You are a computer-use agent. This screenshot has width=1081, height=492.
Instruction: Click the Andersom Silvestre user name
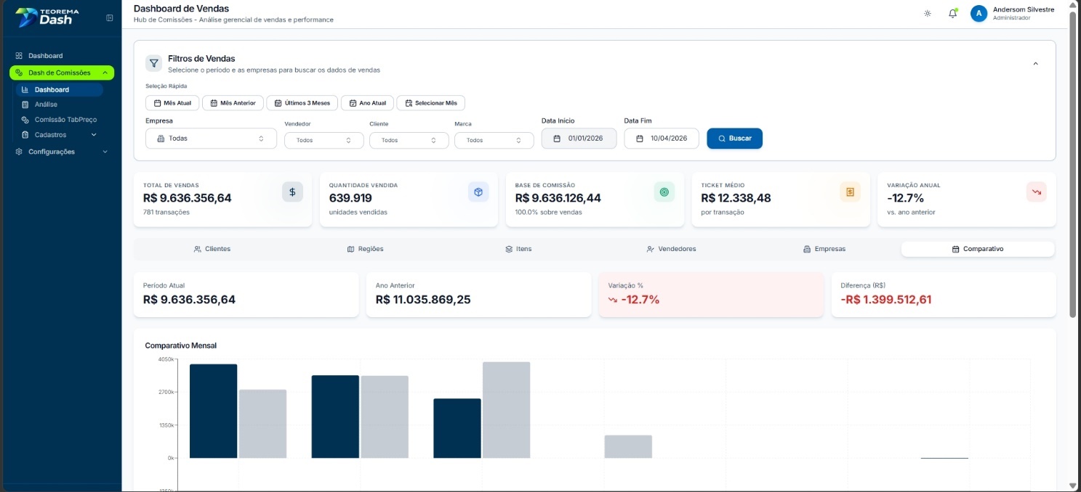point(1023,9)
